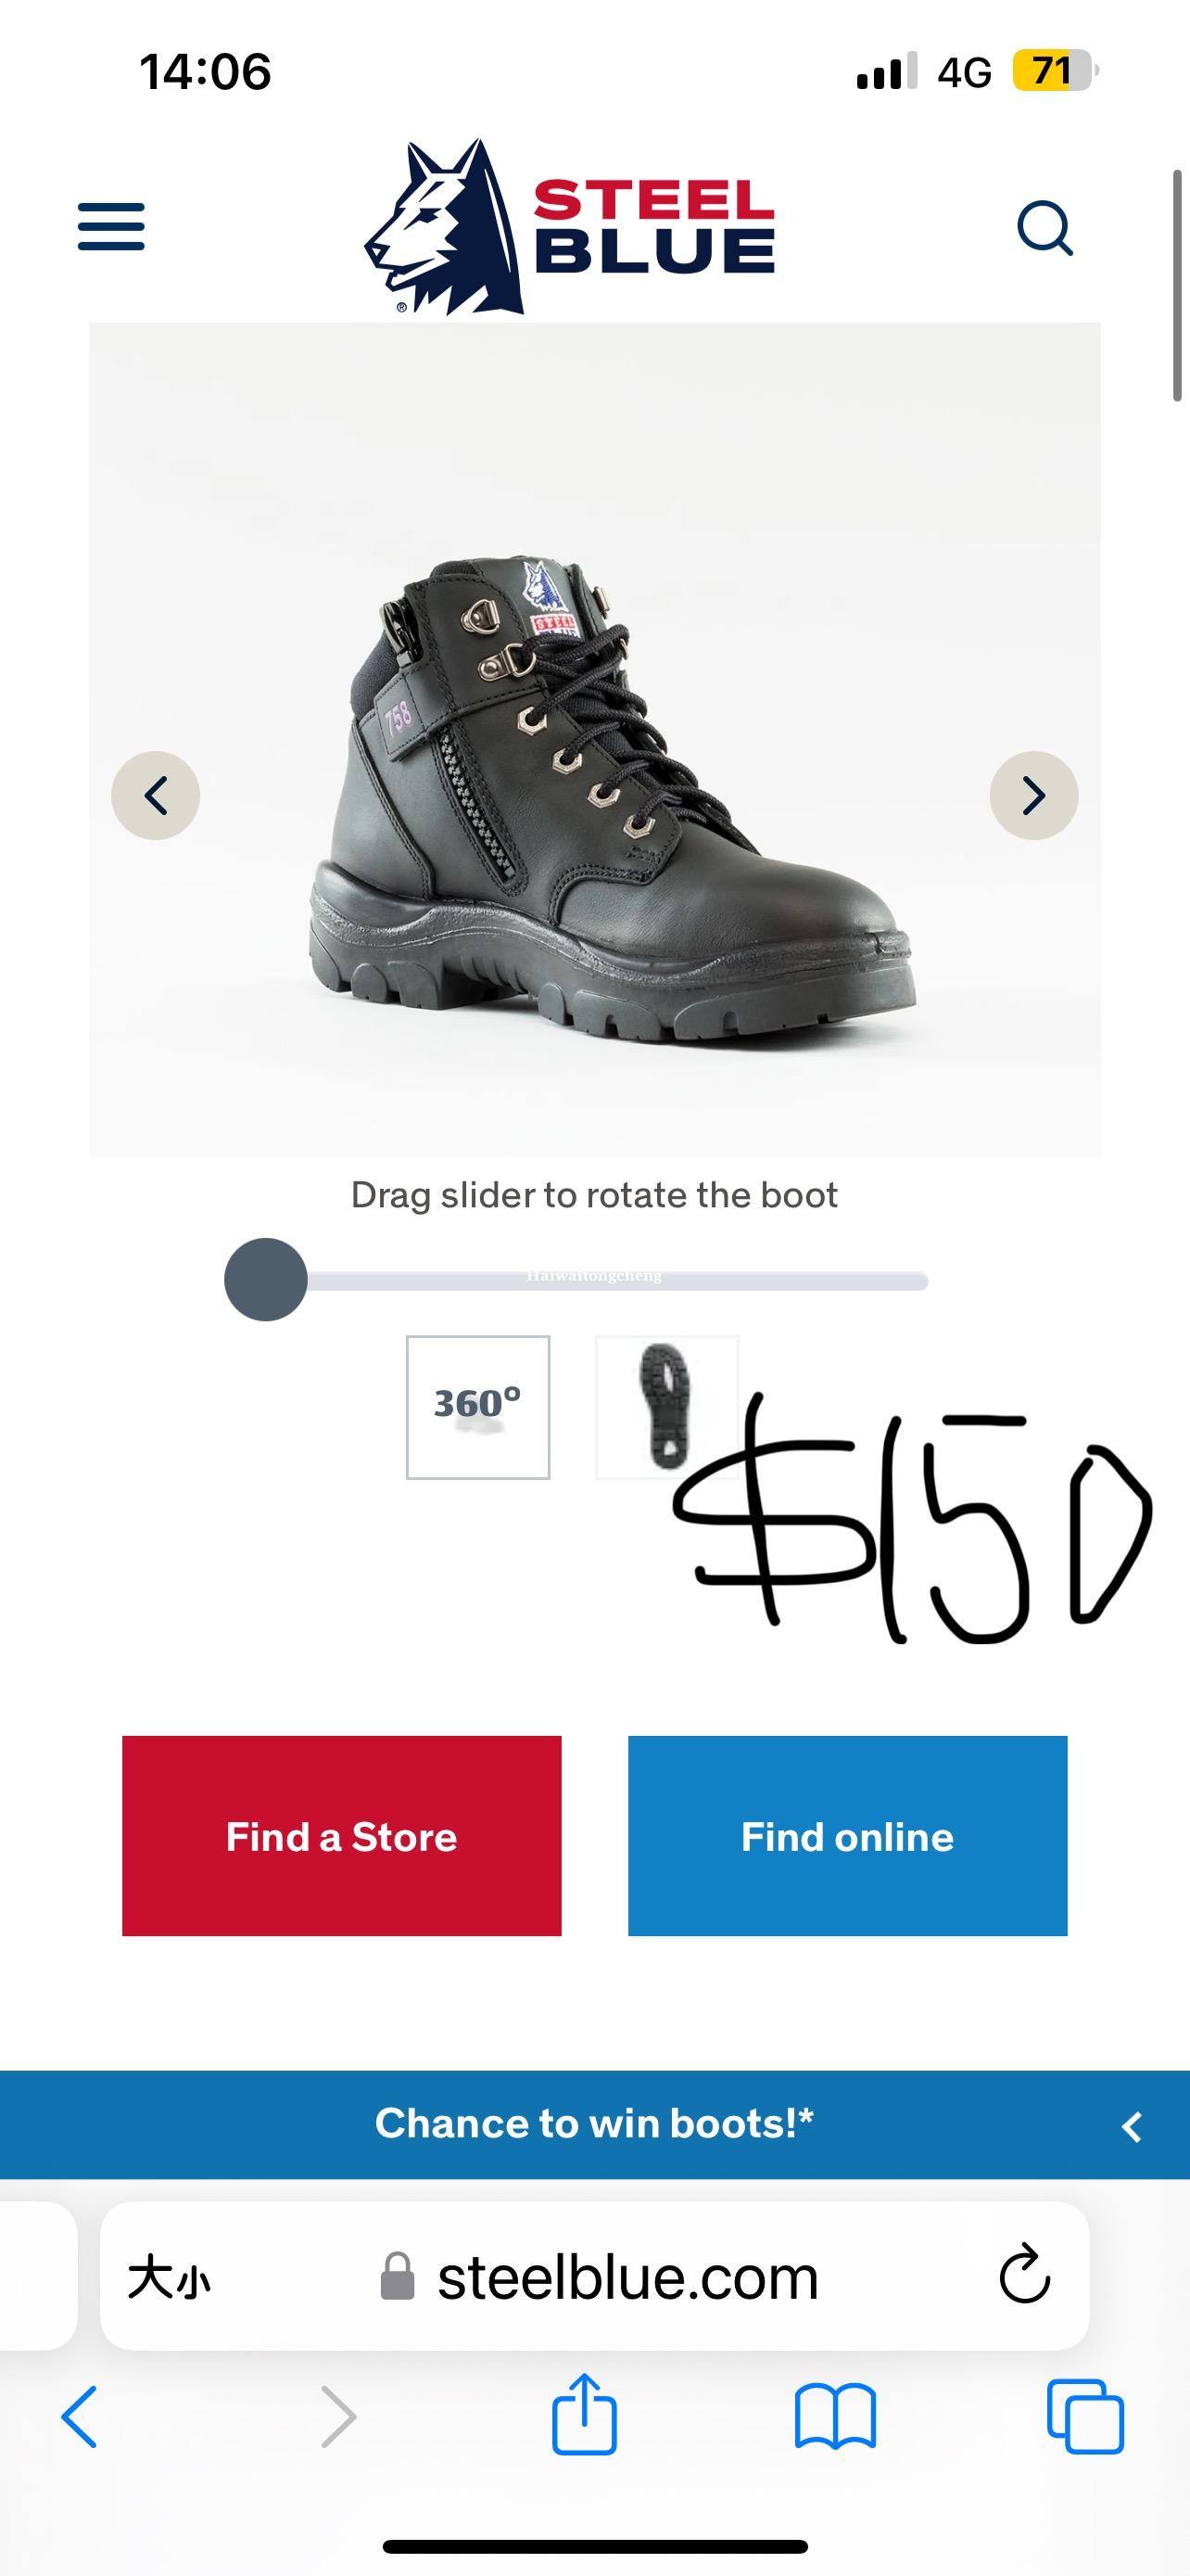1190x2576 pixels.
Task: Click the boot rotation slider handle
Action: (x=266, y=1280)
